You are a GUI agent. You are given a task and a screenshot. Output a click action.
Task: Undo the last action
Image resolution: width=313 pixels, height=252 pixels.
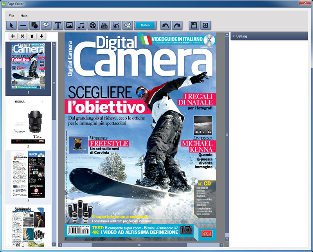(165, 25)
